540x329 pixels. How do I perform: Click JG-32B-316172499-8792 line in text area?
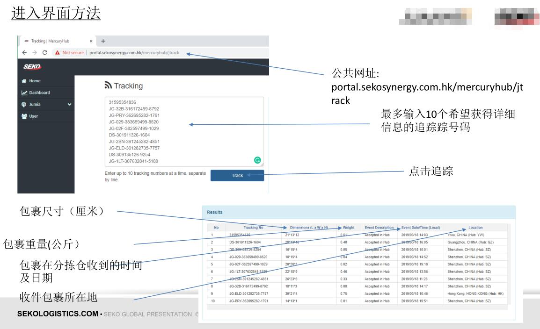tap(134, 108)
